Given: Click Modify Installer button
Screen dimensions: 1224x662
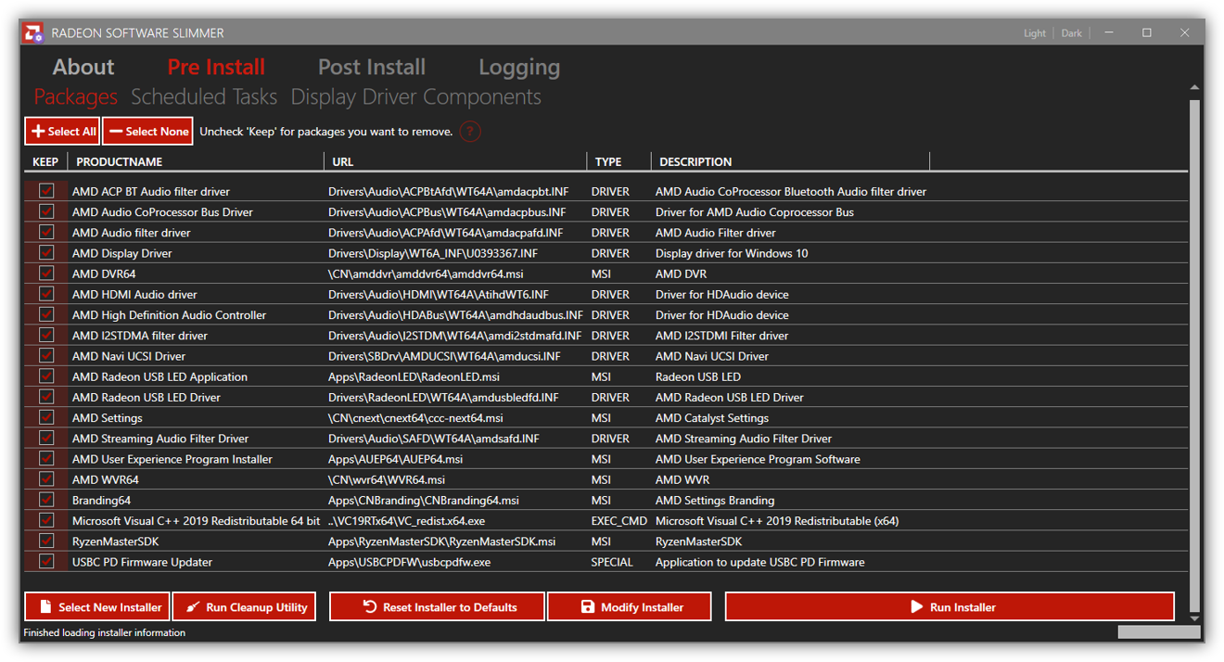Looking at the screenshot, I should pos(630,607).
